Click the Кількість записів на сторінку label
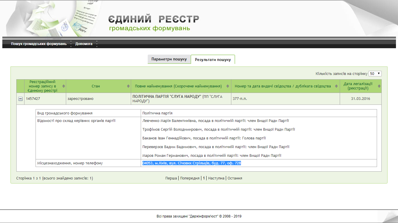Viewport: 398px width, 223px height. tap(341, 74)
